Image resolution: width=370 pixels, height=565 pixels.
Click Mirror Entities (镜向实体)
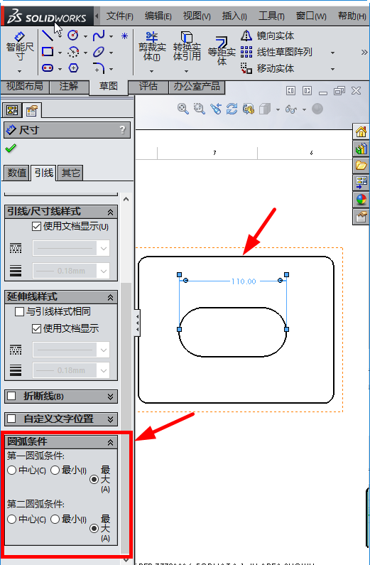(x=268, y=36)
